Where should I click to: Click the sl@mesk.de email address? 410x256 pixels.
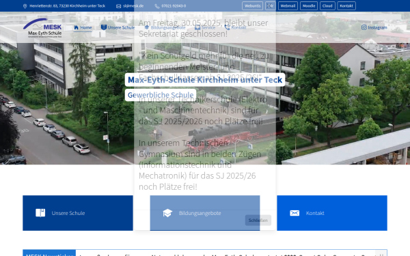point(133,5)
